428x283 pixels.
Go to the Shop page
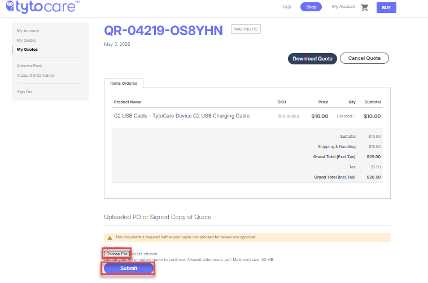(311, 7)
